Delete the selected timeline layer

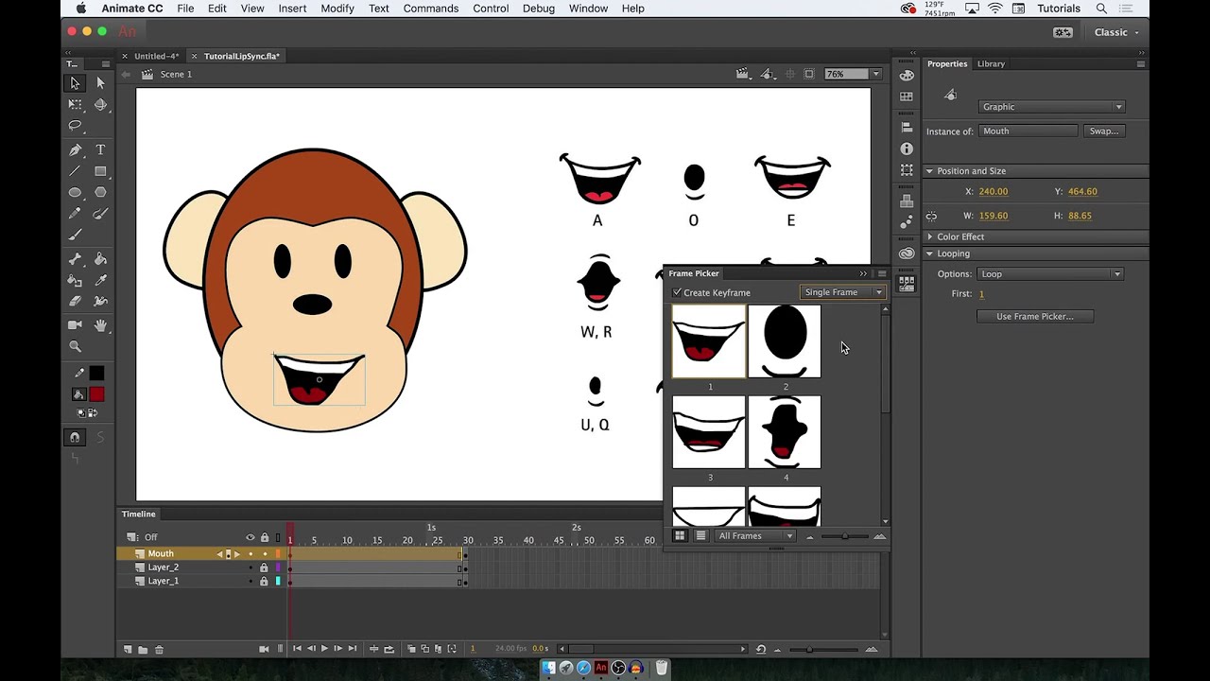pos(159,649)
